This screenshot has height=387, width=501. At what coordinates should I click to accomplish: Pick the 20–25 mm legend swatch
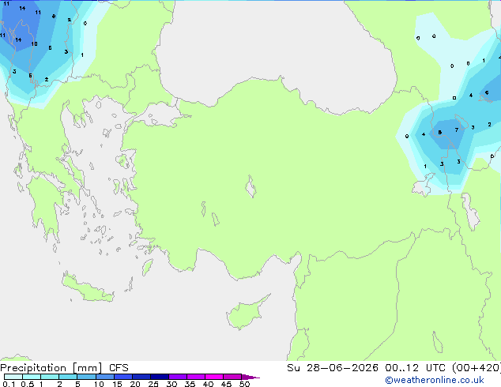tap(141, 377)
